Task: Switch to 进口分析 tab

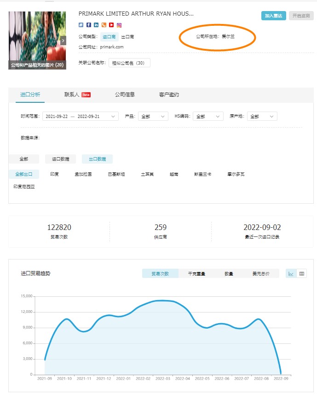Action: pyautogui.click(x=30, y=95)
